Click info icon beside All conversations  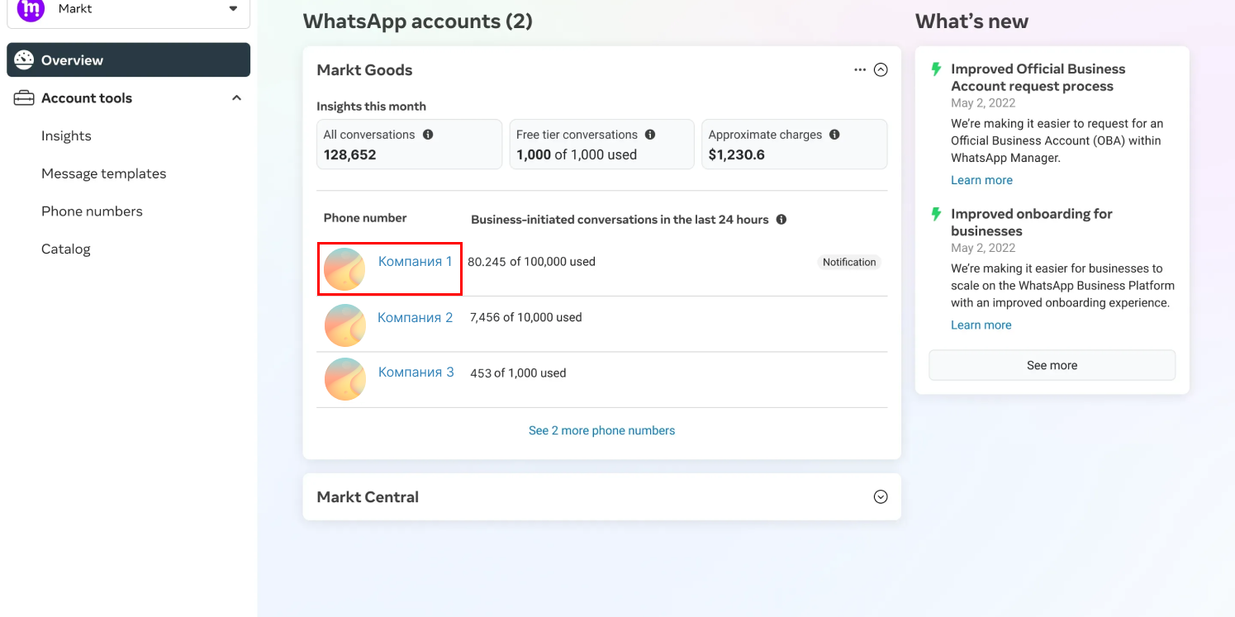428,135
